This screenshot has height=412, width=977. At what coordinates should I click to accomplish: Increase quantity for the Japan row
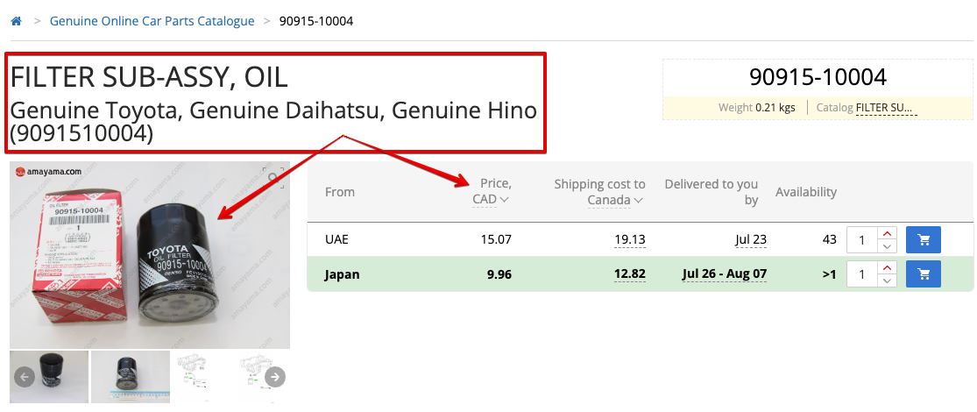(887, 268)
